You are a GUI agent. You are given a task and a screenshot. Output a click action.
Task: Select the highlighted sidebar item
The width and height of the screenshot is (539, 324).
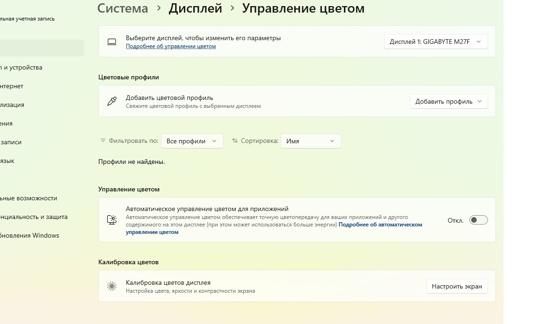click(41, 48)
